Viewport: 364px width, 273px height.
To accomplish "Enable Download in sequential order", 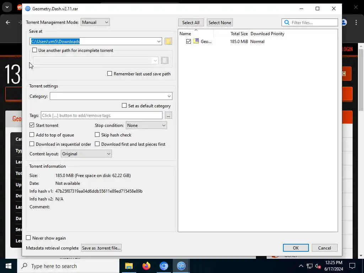I will pos(32,144).
